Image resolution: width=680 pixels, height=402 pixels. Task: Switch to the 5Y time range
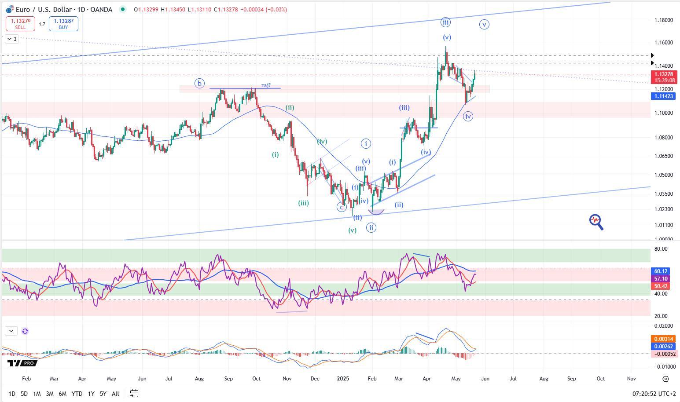103,394
